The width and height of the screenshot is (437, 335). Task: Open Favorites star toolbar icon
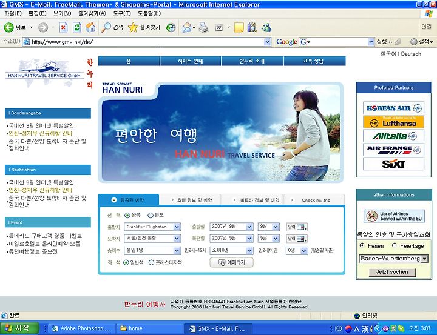click(133, 27)
